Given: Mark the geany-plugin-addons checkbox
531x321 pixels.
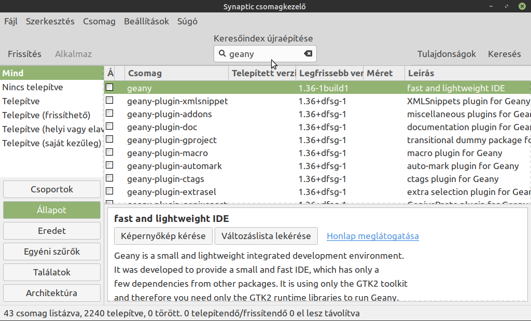Looking at the screenshot, I should (x=109, y=113).
